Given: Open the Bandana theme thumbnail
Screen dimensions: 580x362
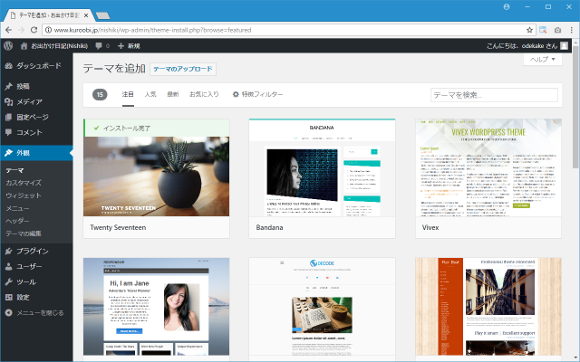Looking at the screenshot, I should click(322, 167).
